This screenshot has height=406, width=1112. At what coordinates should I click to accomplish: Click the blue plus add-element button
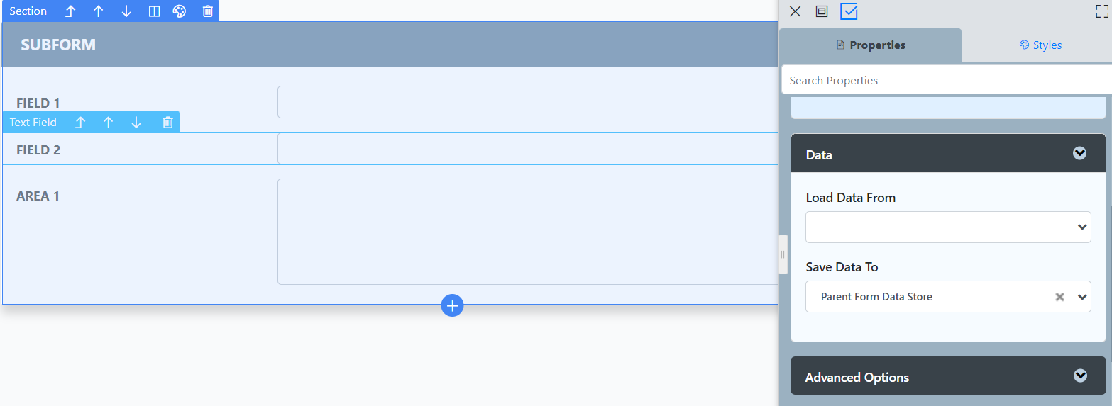[x=452, y=305]
